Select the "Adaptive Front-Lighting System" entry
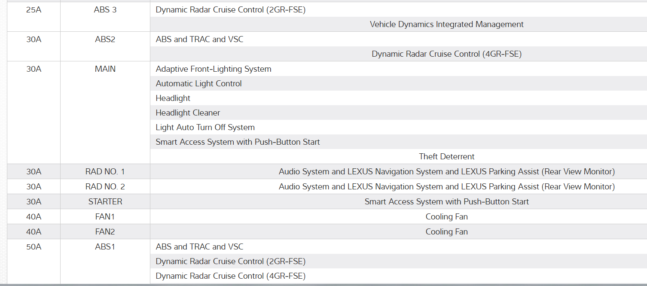Image resolution: width=647 pixels, height=286 pixels. click(x=214, y=69)
